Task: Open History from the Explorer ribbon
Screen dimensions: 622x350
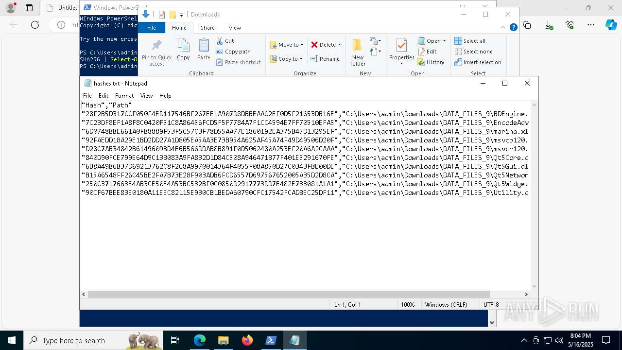Action: click(431, 62)
